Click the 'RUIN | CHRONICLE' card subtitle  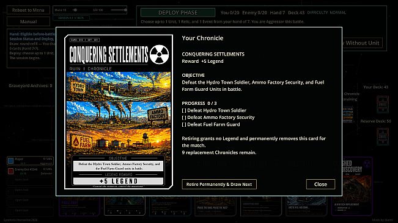tap(90, 69)
